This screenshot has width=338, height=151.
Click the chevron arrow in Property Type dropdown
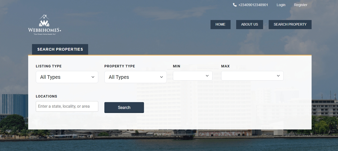pyautogui.click(x=162, y=77)
